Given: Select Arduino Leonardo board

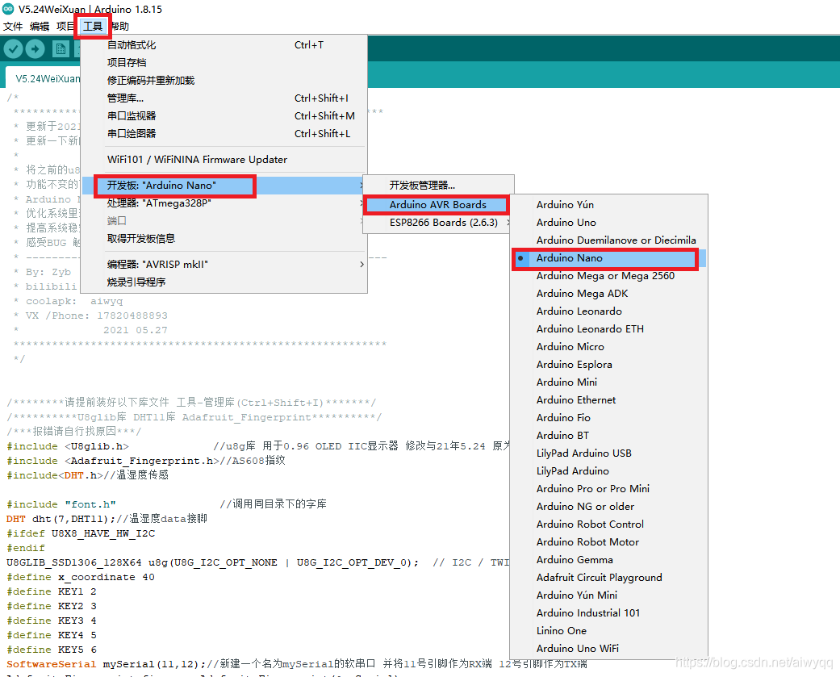Looking at the screenshot, I should coord(608,311).
